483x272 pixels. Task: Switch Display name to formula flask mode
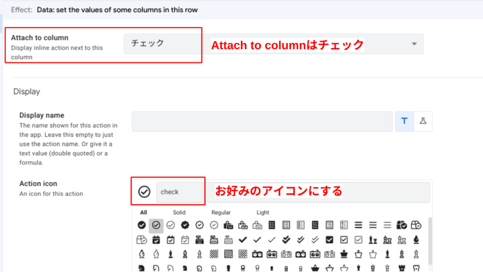tap(423, 121)
